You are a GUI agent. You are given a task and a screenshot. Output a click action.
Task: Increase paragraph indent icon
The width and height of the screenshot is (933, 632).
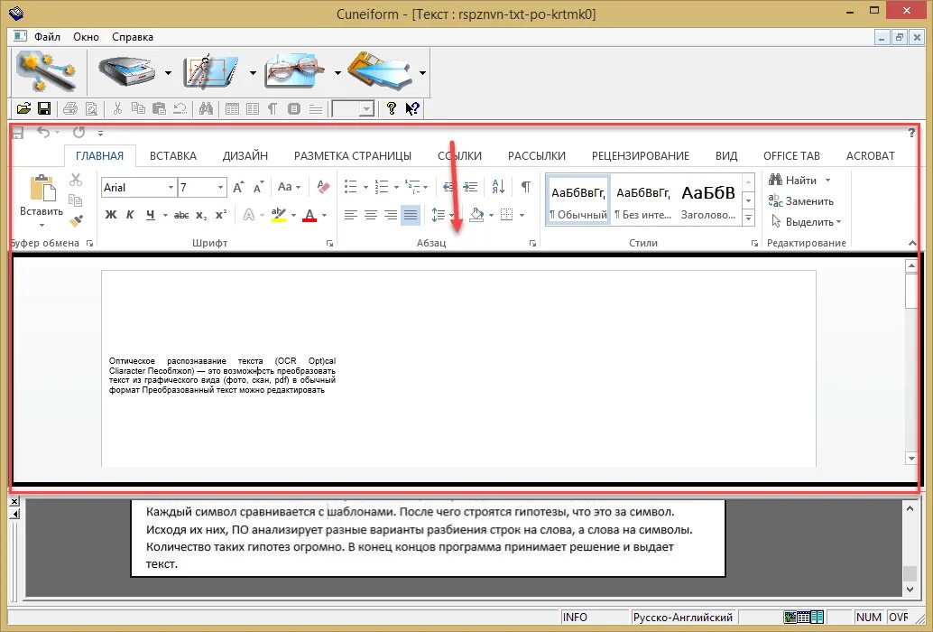[470, 187]
